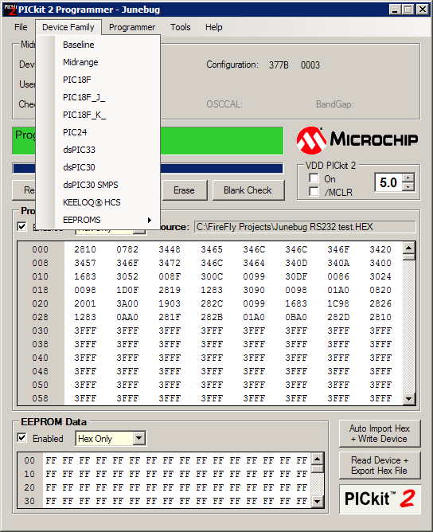Close the PICkit 2 Programmer window
This screenshot has width=433, height=532.
423,10
